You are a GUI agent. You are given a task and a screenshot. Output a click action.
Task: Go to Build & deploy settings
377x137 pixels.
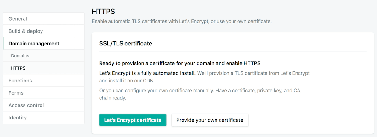(26, 31)
